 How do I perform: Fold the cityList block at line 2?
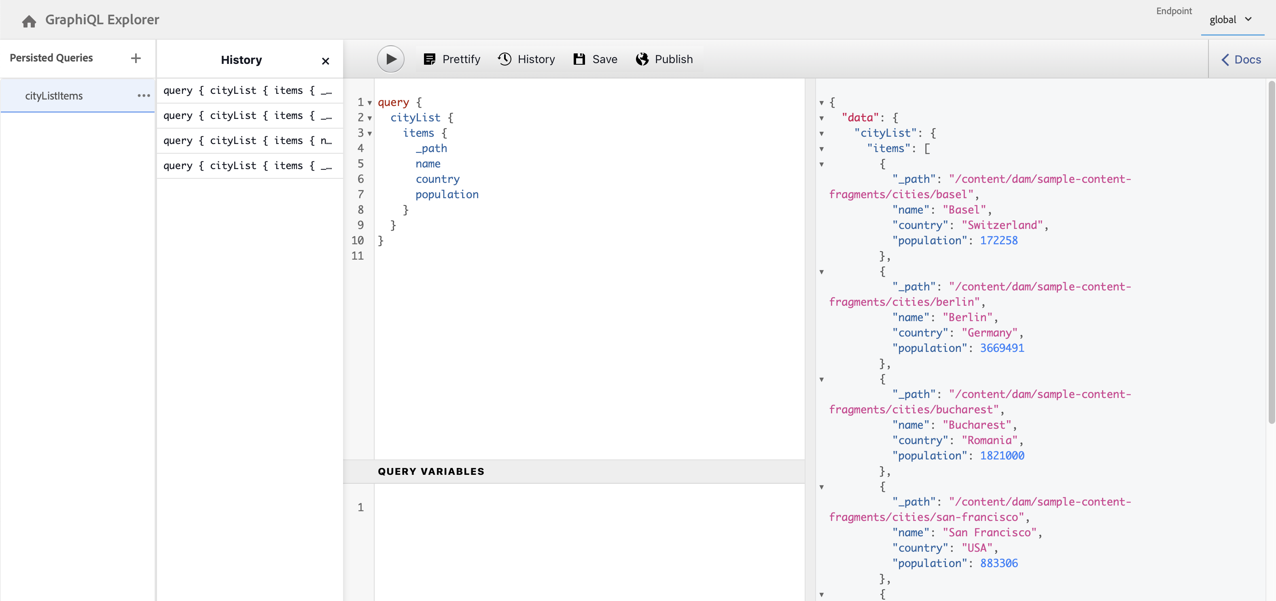click(x=369, y=119)
